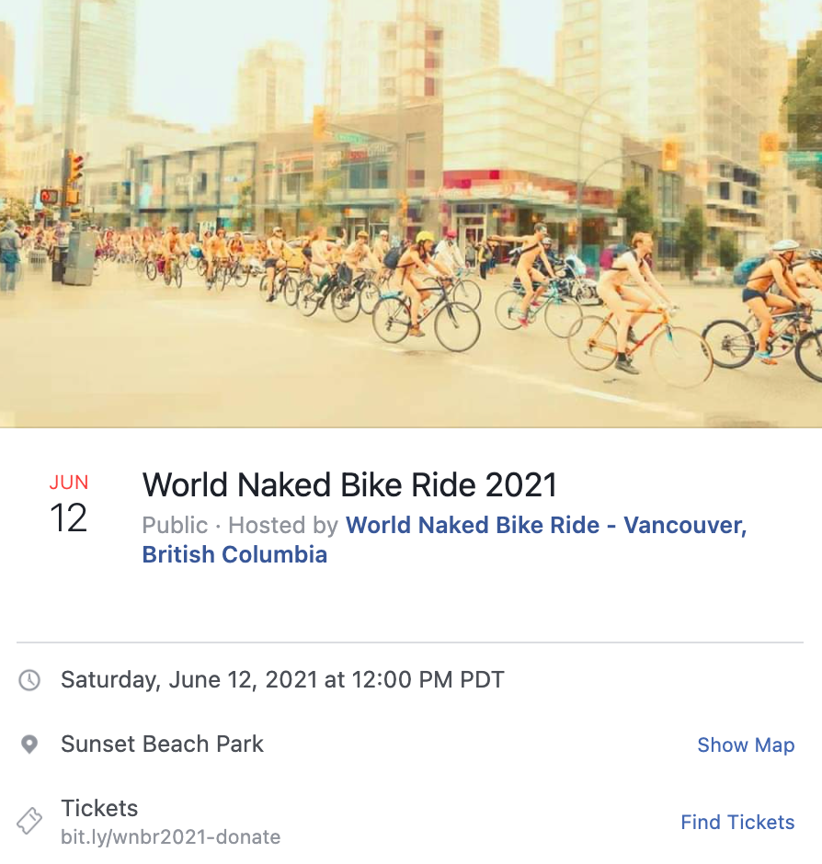
Task: Click the bit.ly/wnbr2021-donate ticket URL
Action: [x=170, y=837]
